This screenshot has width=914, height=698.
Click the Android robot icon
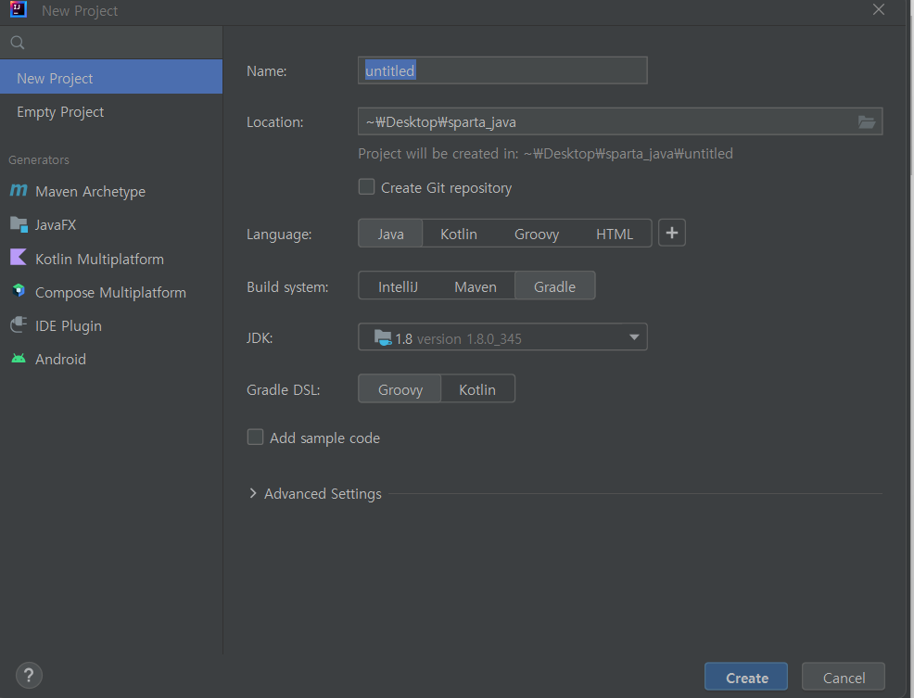click(19, 358)
